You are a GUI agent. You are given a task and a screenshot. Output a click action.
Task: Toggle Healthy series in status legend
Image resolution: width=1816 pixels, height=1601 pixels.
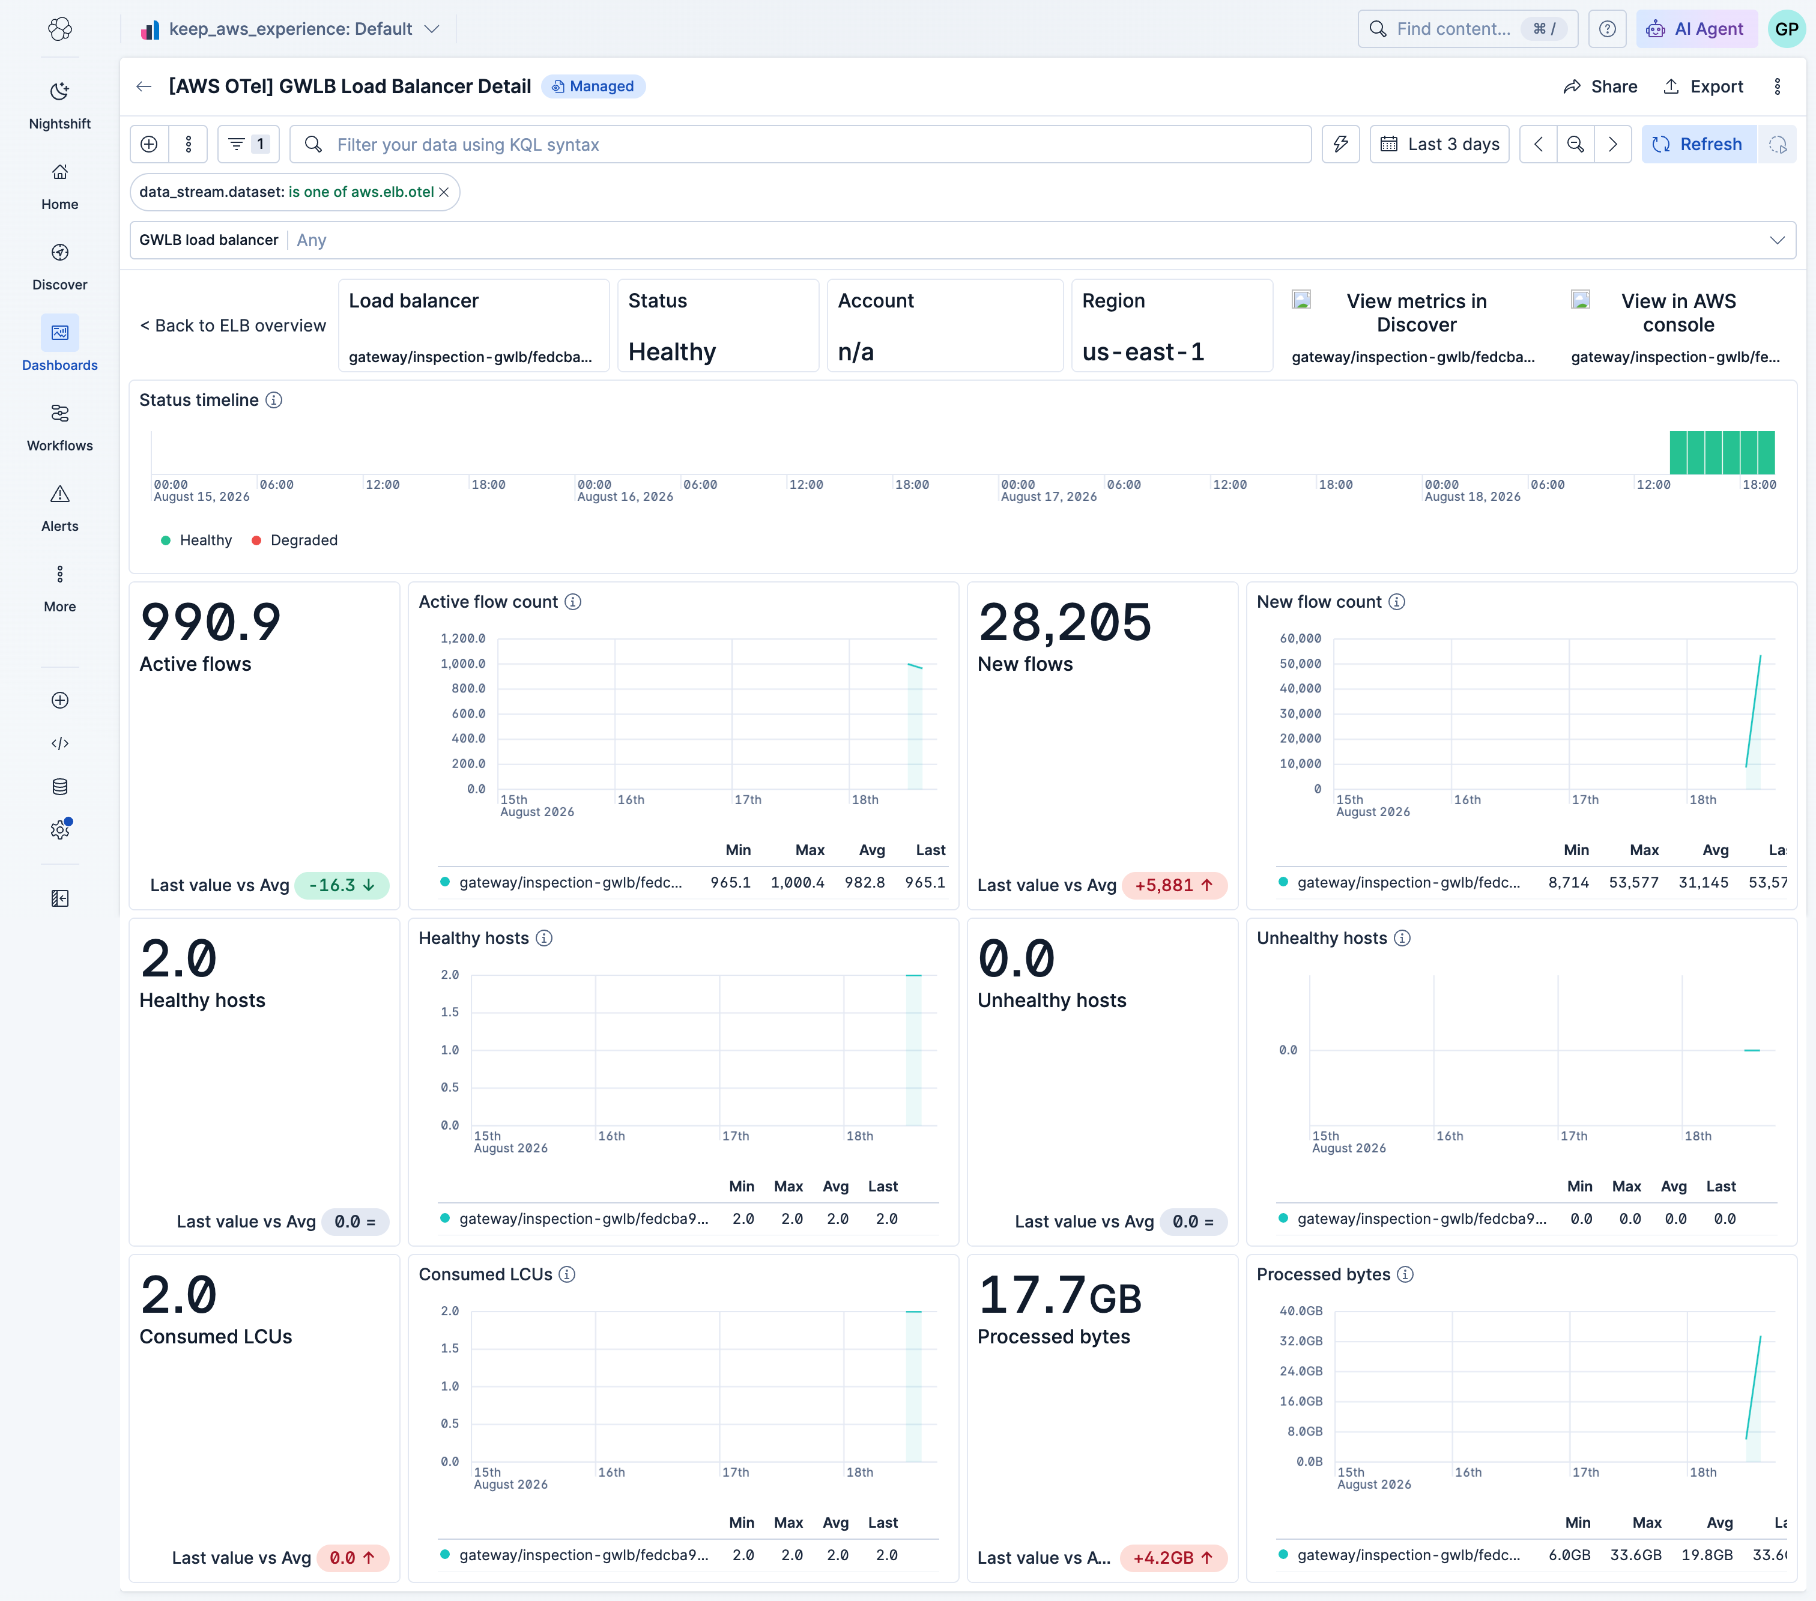tap(196, 540)
